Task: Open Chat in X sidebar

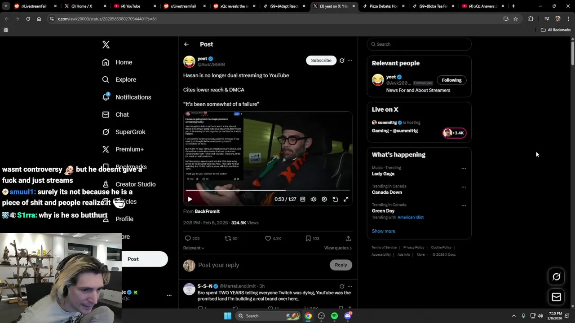Action: [x=115, y=114]
